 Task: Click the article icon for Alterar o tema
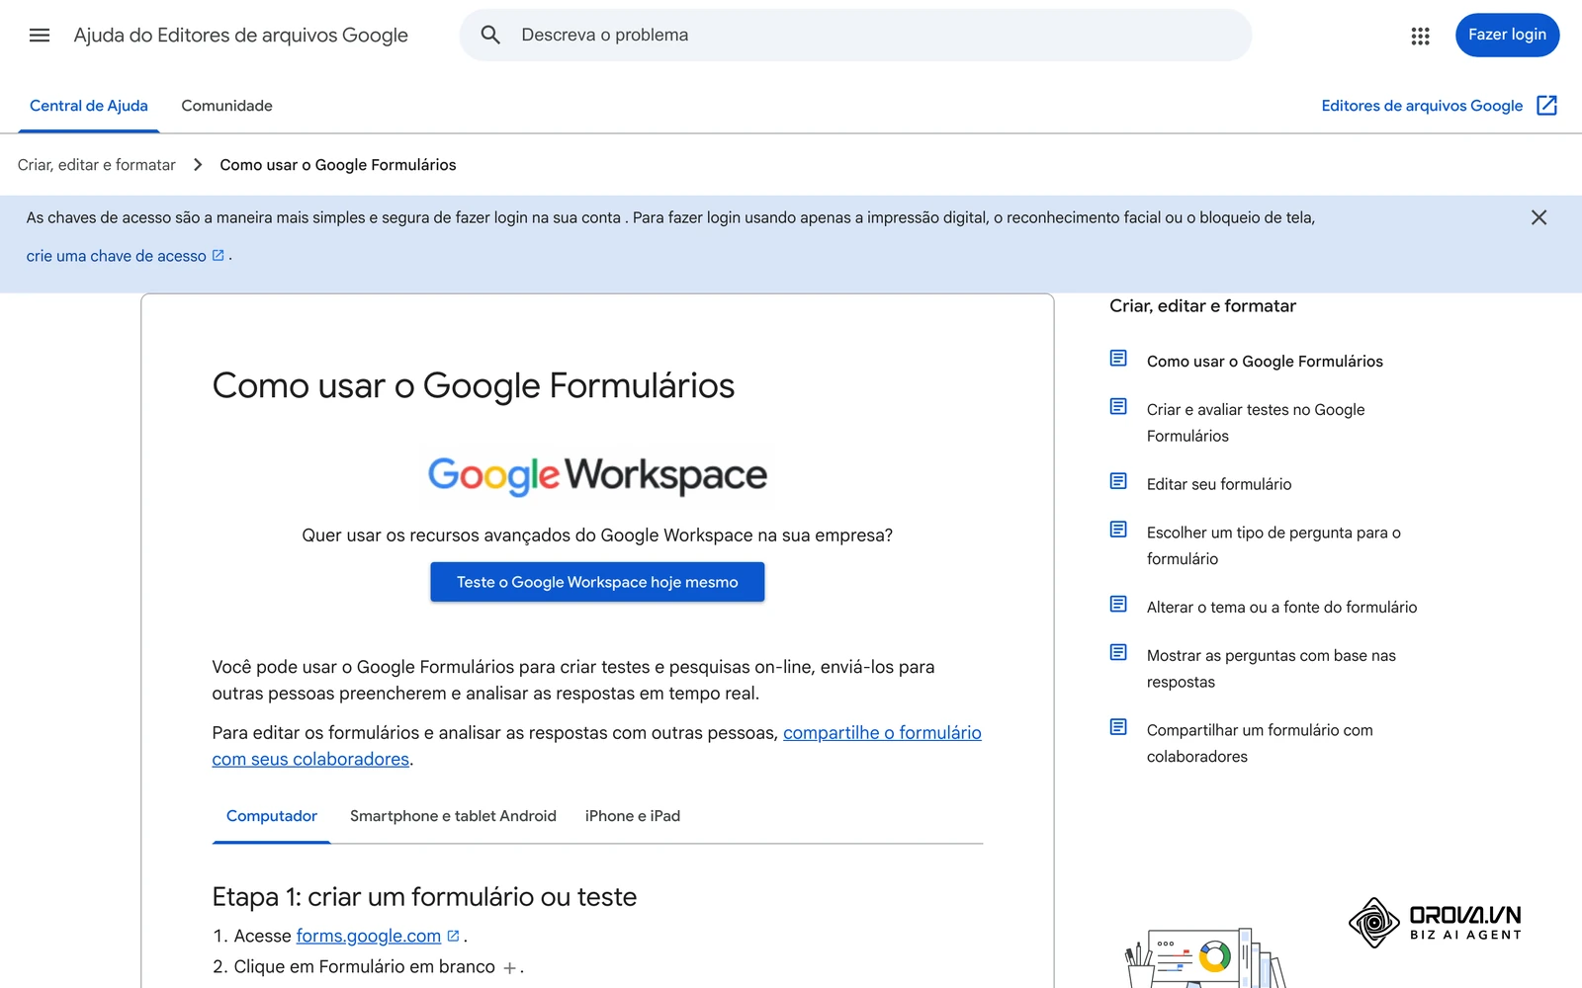(x=1118, y=604)
